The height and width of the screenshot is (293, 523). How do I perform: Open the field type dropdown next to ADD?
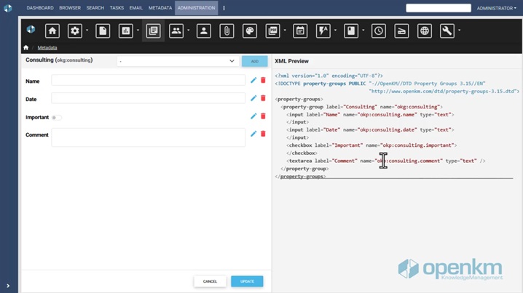click(178, 61)
